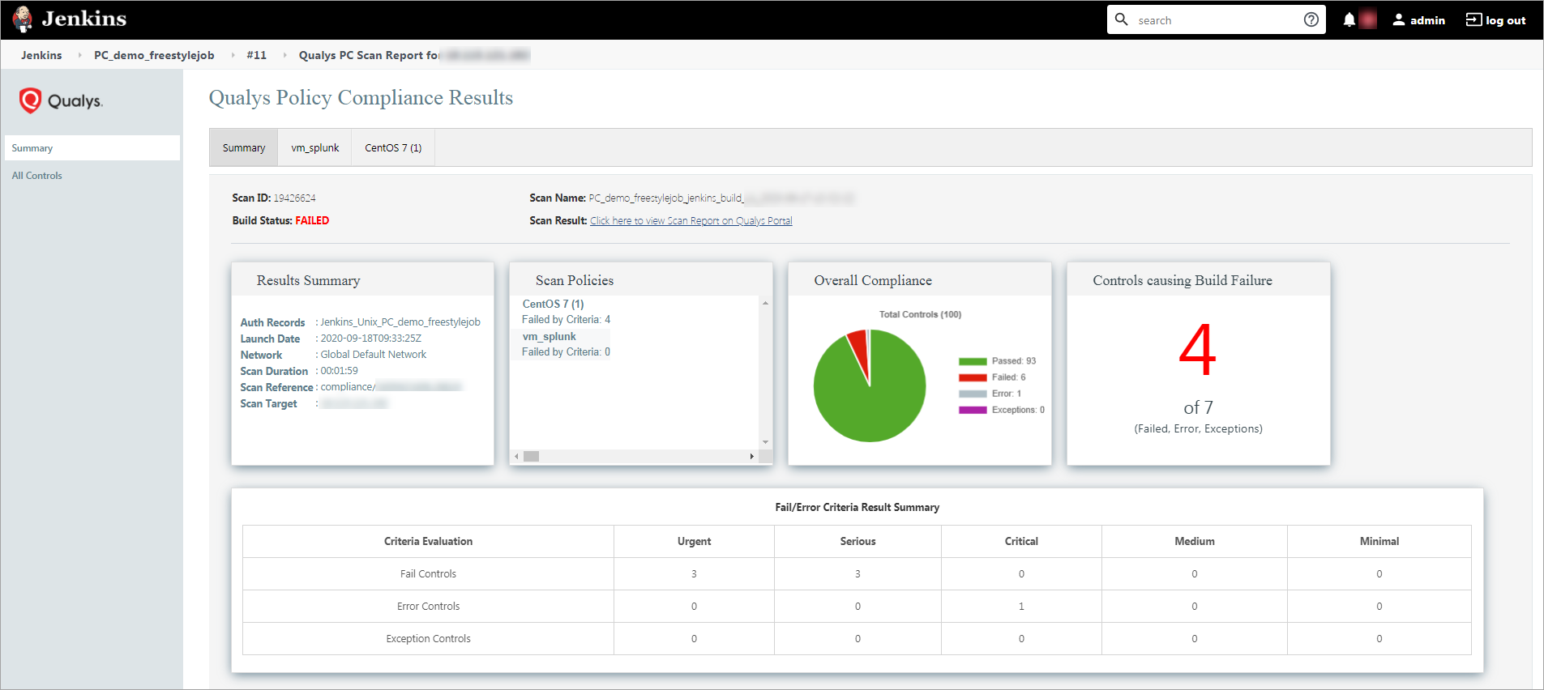Click the green Passed legend swatch
This screenshot has width=1544, height=690.
point(973,361)
